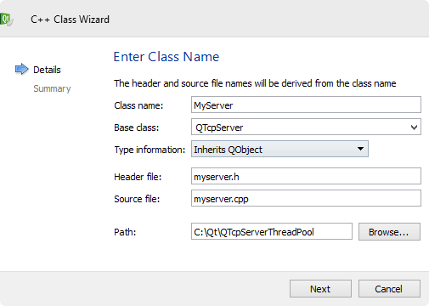Proceed with the Next button

320,289
